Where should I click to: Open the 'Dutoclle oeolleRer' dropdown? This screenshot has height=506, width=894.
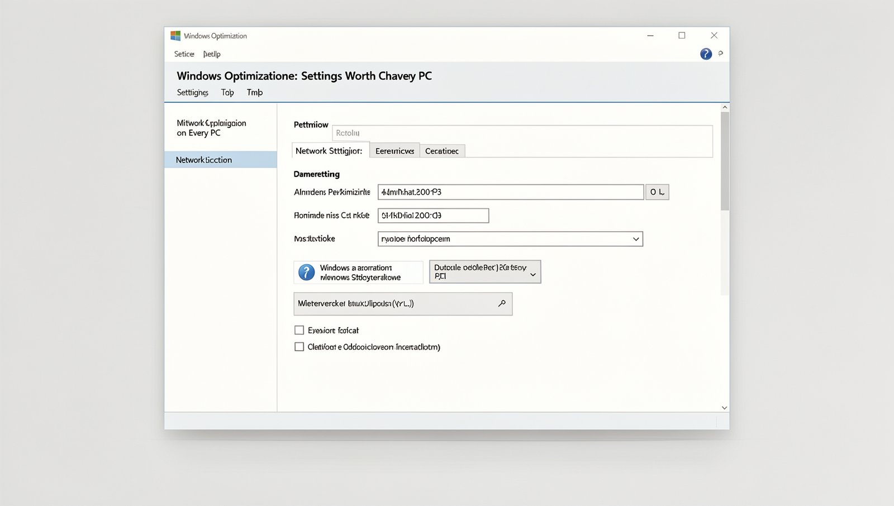[x=485, y=272]
